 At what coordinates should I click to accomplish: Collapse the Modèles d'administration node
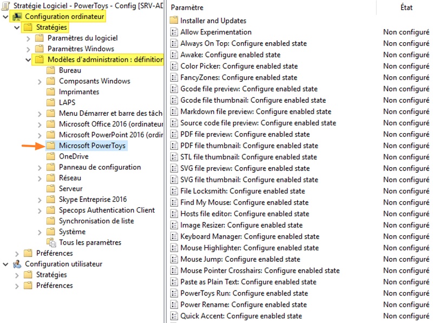click(x=28, y=60)
